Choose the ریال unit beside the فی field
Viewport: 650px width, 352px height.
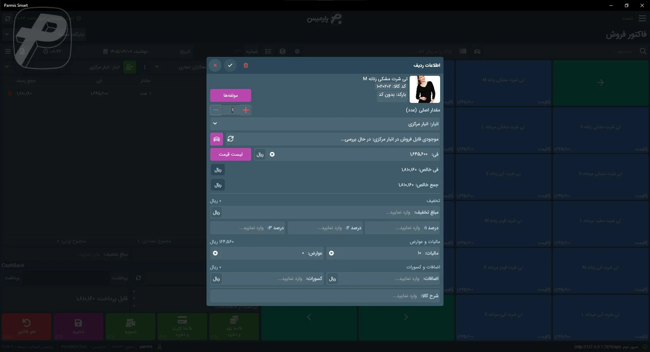260,154
